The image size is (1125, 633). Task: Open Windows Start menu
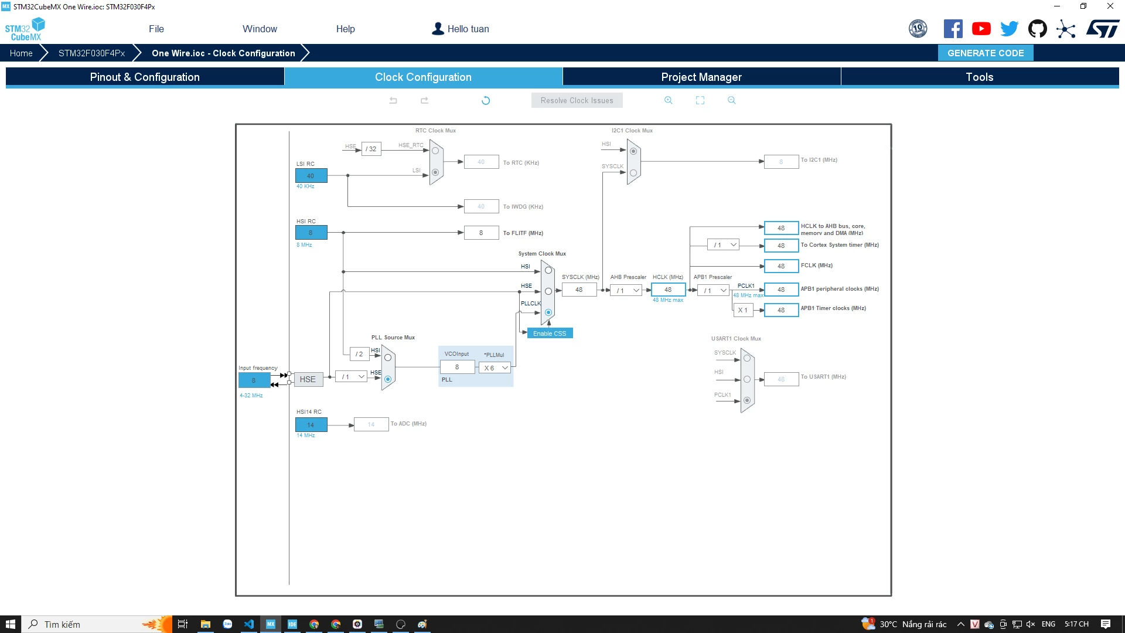coord(10,624)
